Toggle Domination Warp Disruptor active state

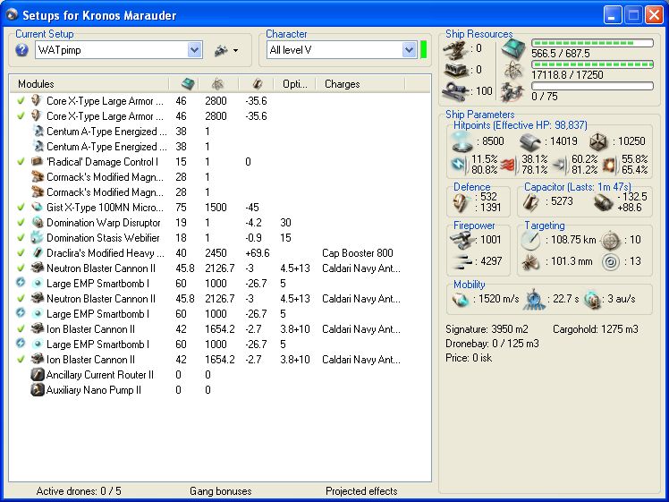click(21, 223)
